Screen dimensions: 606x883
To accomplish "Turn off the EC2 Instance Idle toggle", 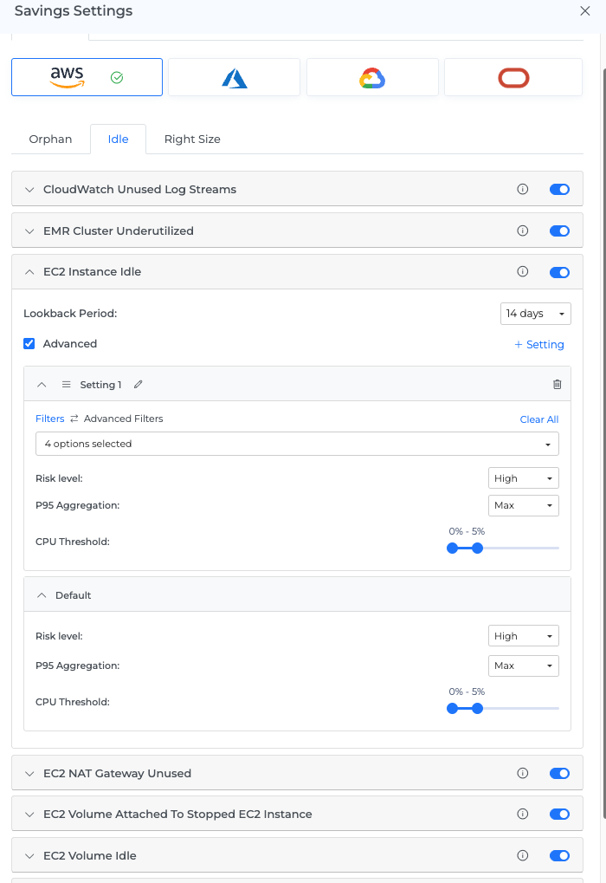I will [559, 272].
